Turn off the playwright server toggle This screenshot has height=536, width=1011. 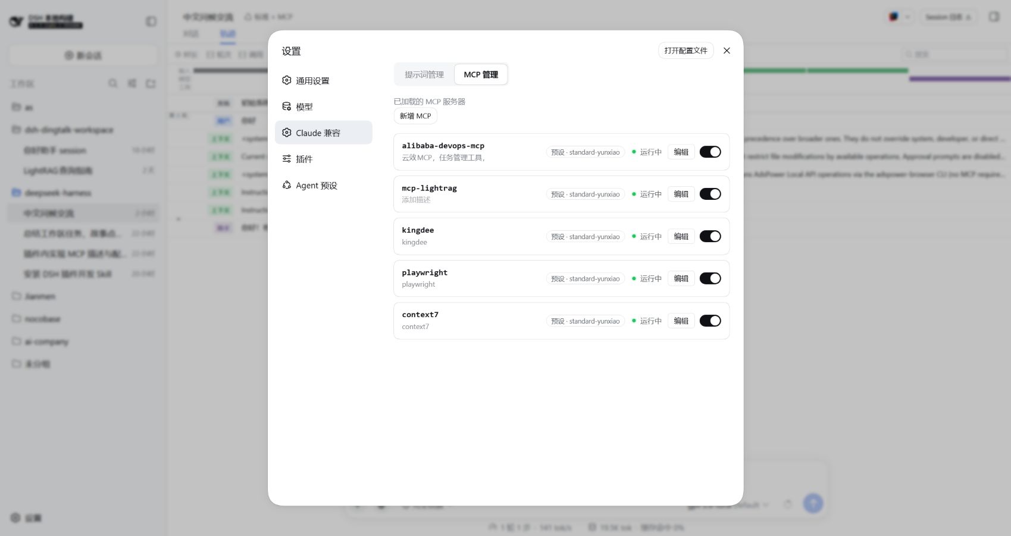(710, 278)
